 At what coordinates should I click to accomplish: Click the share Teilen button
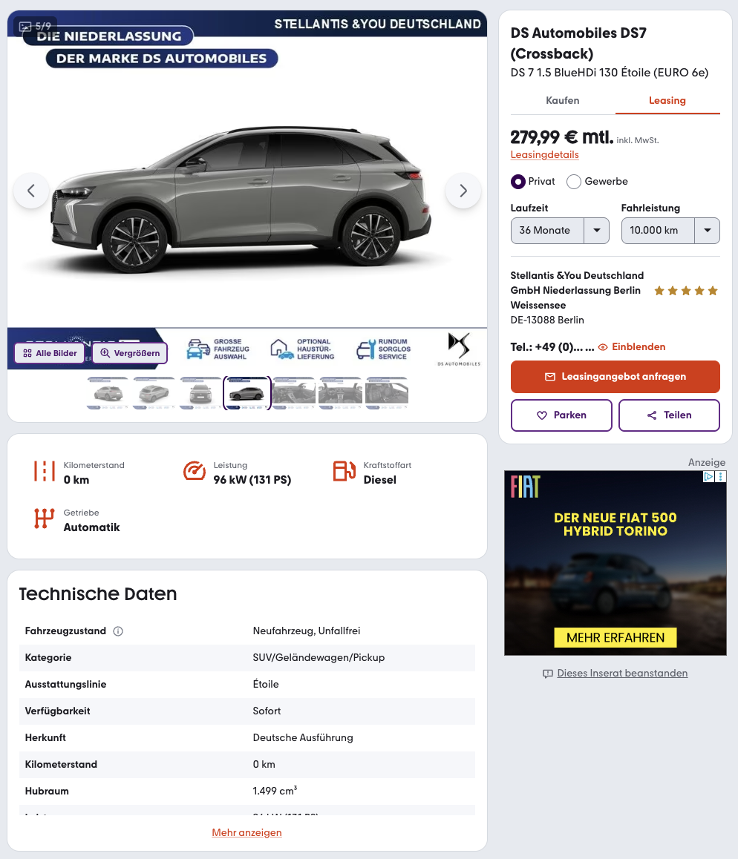(669, 415)
